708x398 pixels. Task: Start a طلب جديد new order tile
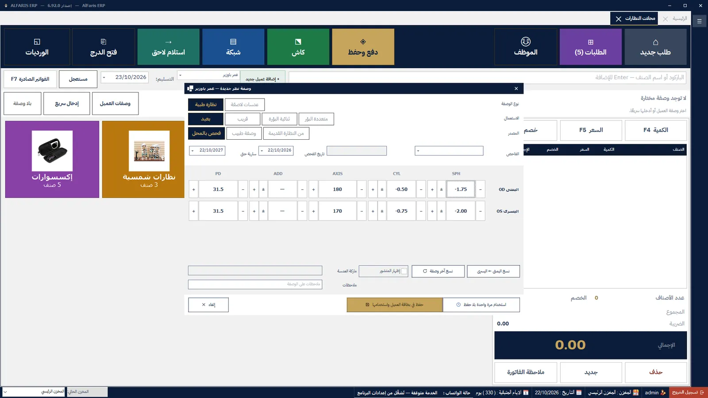655,47
